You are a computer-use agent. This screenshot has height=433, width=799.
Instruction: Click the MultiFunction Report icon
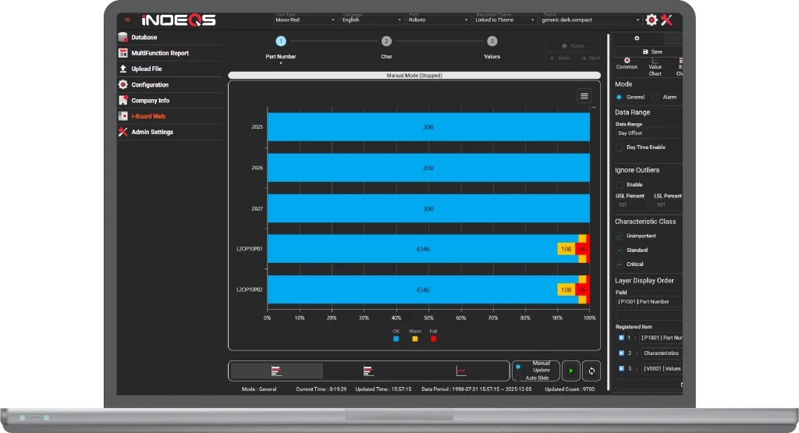click(x=123, y=53)
